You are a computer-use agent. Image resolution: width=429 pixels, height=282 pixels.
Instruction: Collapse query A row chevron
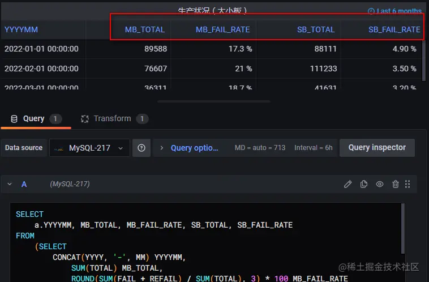point(10,184)
